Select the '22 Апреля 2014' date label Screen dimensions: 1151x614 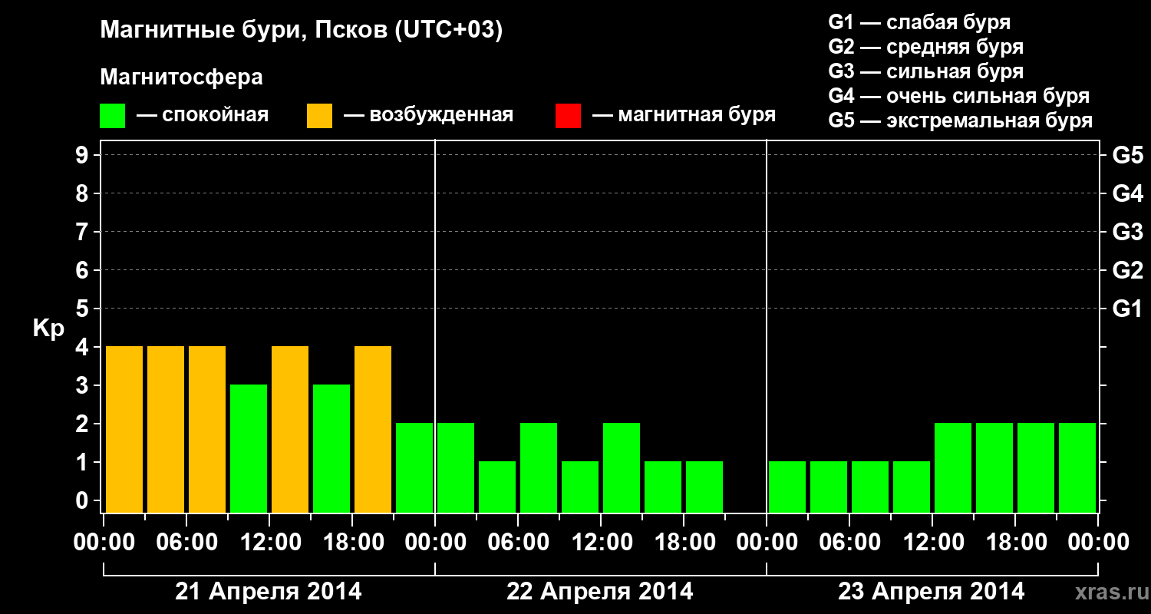tap(600, 592)
